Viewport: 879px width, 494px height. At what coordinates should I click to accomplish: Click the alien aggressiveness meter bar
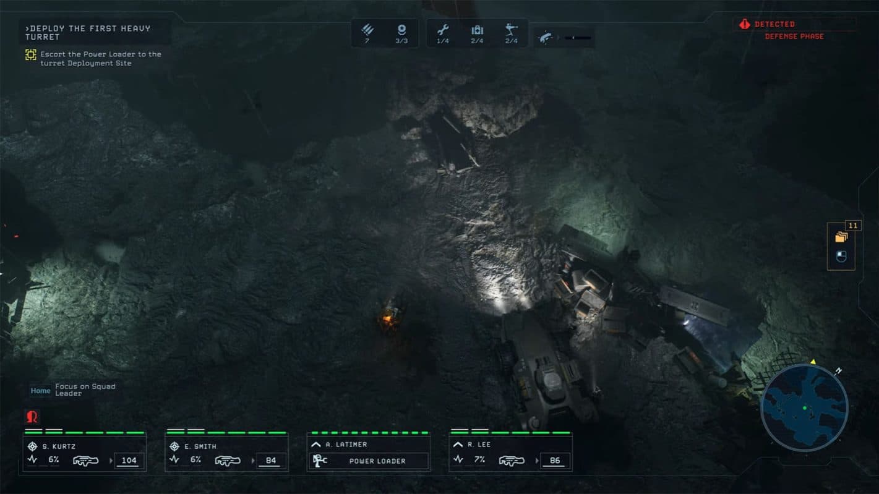click(x=578, y=38)
